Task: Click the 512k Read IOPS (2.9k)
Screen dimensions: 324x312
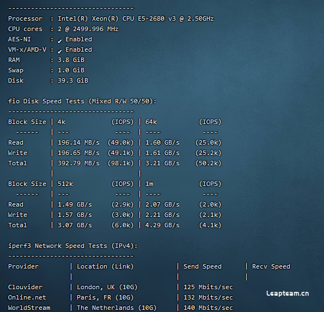Action: pyautogui.click(x=123, y=204)
